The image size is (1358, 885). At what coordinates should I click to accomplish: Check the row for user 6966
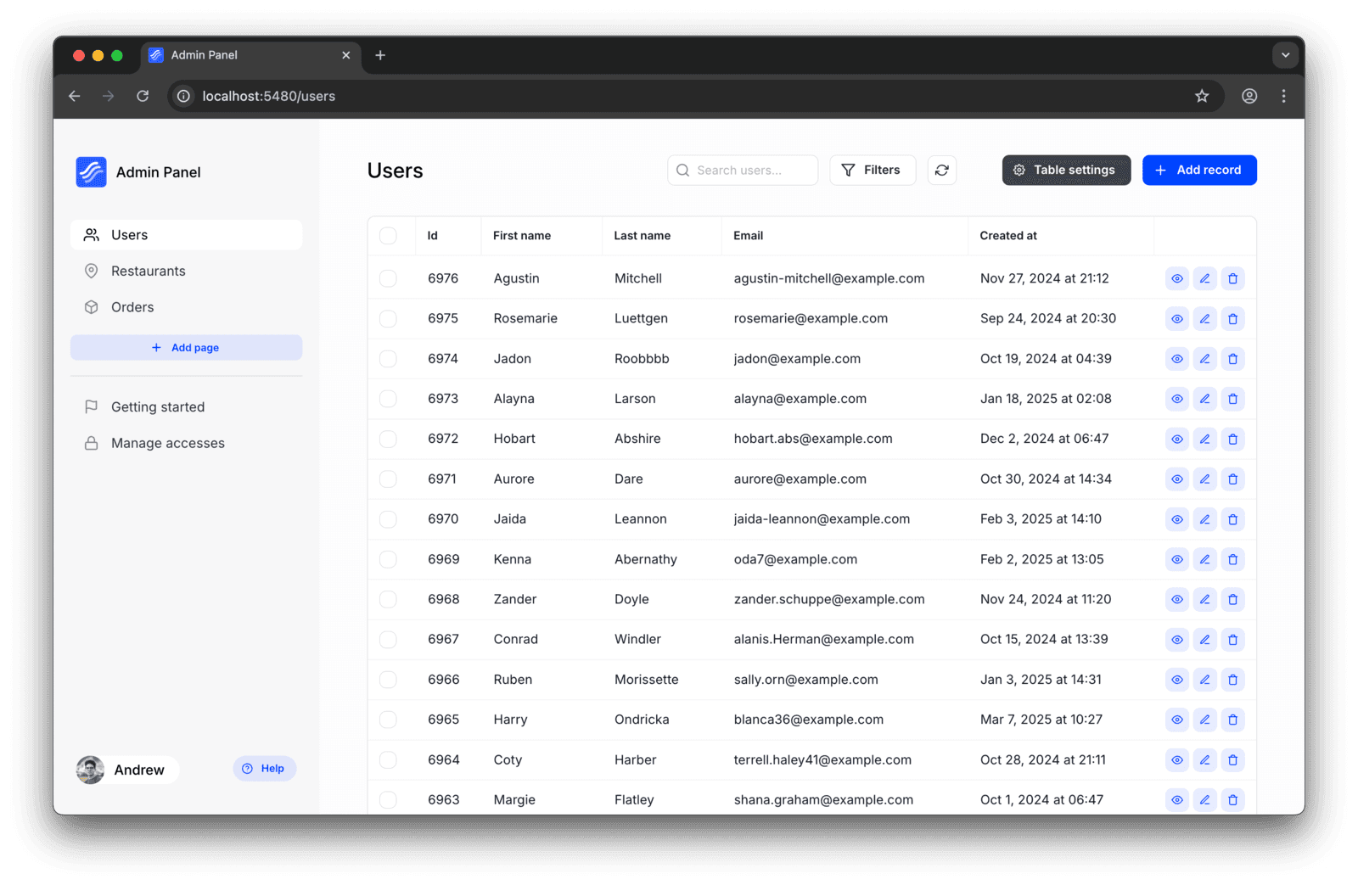tap(388, 680)
